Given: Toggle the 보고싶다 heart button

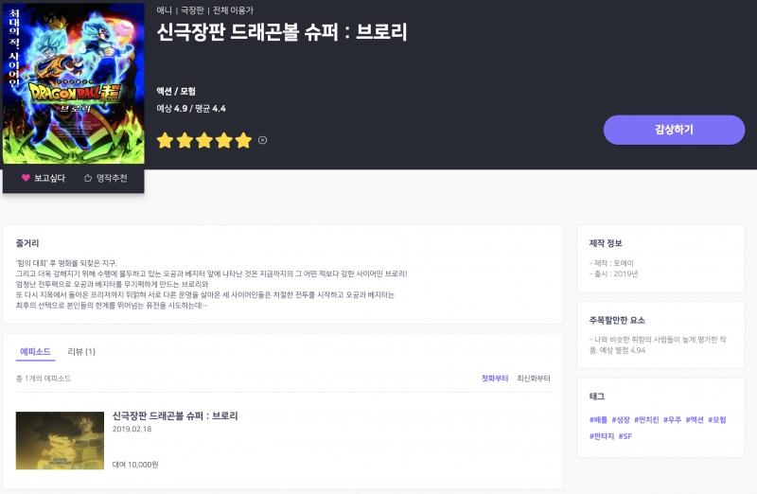Looking at the screenshot, I should point(43,178).
